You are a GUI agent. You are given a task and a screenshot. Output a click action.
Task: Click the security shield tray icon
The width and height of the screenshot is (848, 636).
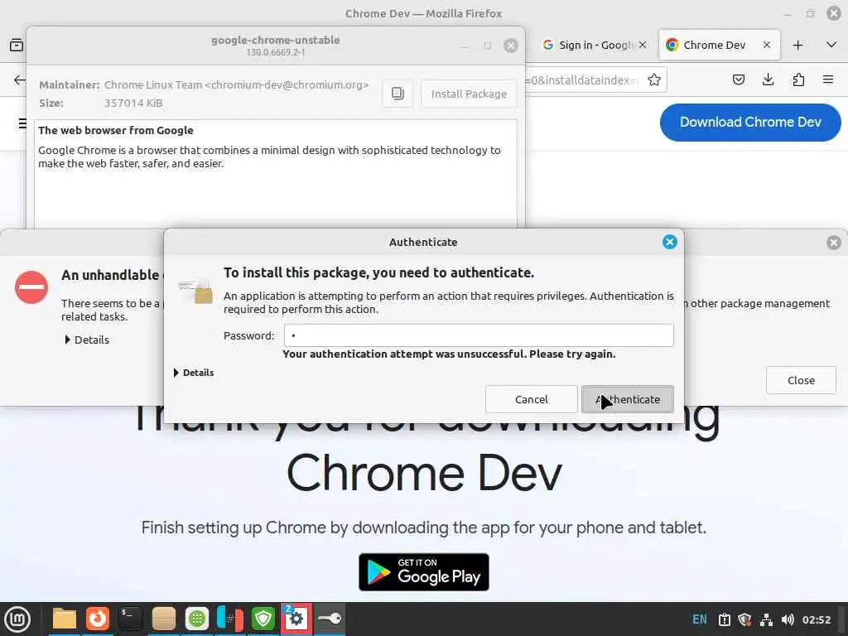click(744, 619)
